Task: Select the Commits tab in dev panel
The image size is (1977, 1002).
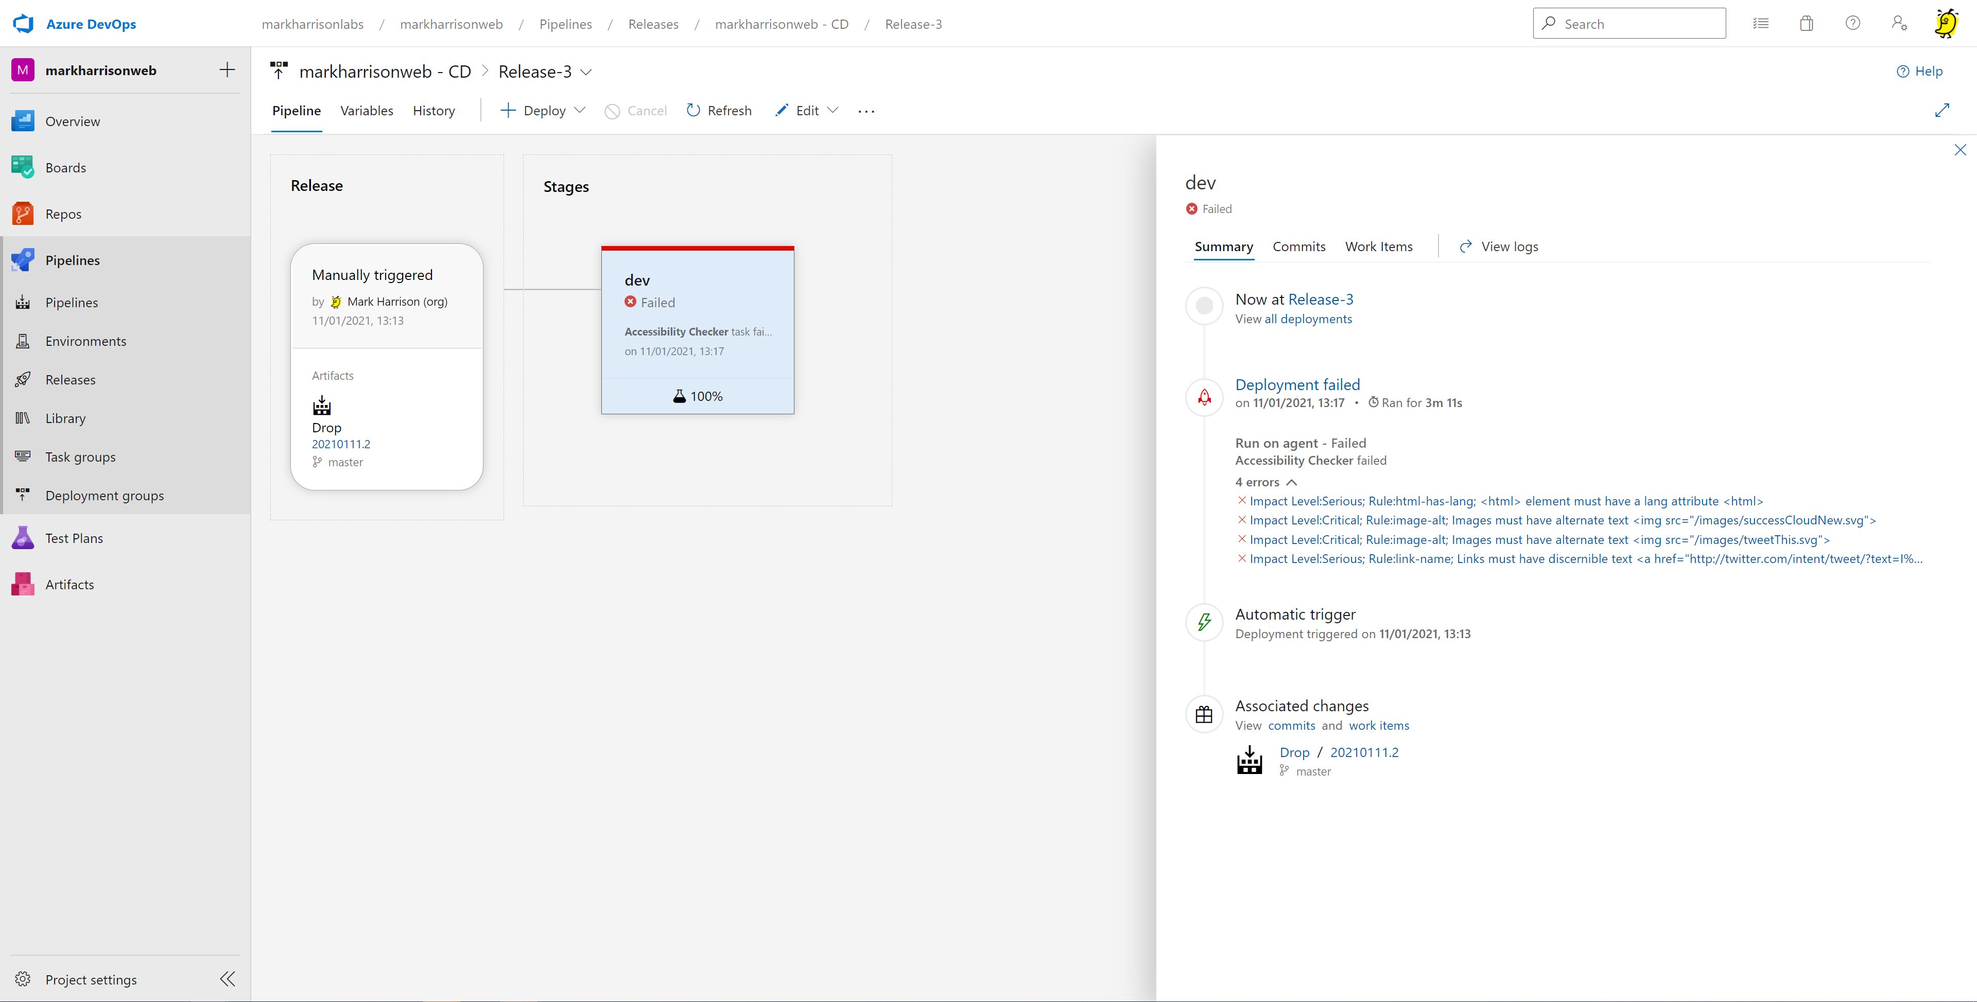Action: (x=1298, y=247)
